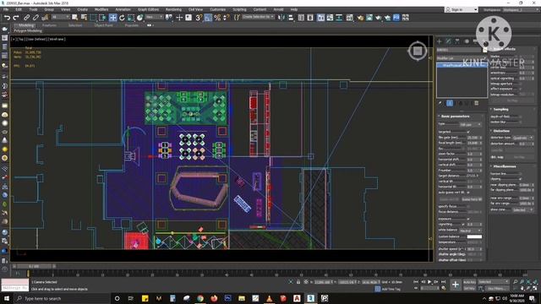This screenshot has width=541, height=304.
Task: Click the Align tool icon
Action: point(291,17)
